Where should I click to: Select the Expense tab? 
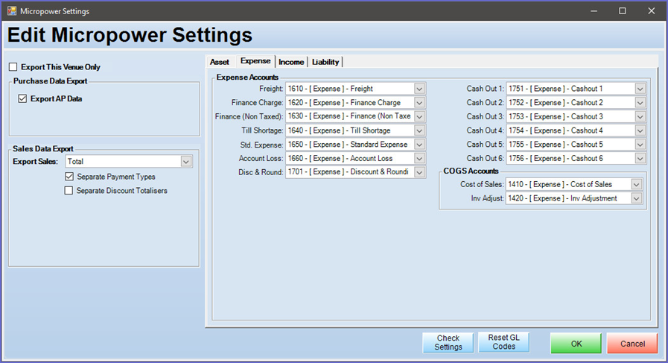coord(255,61)
